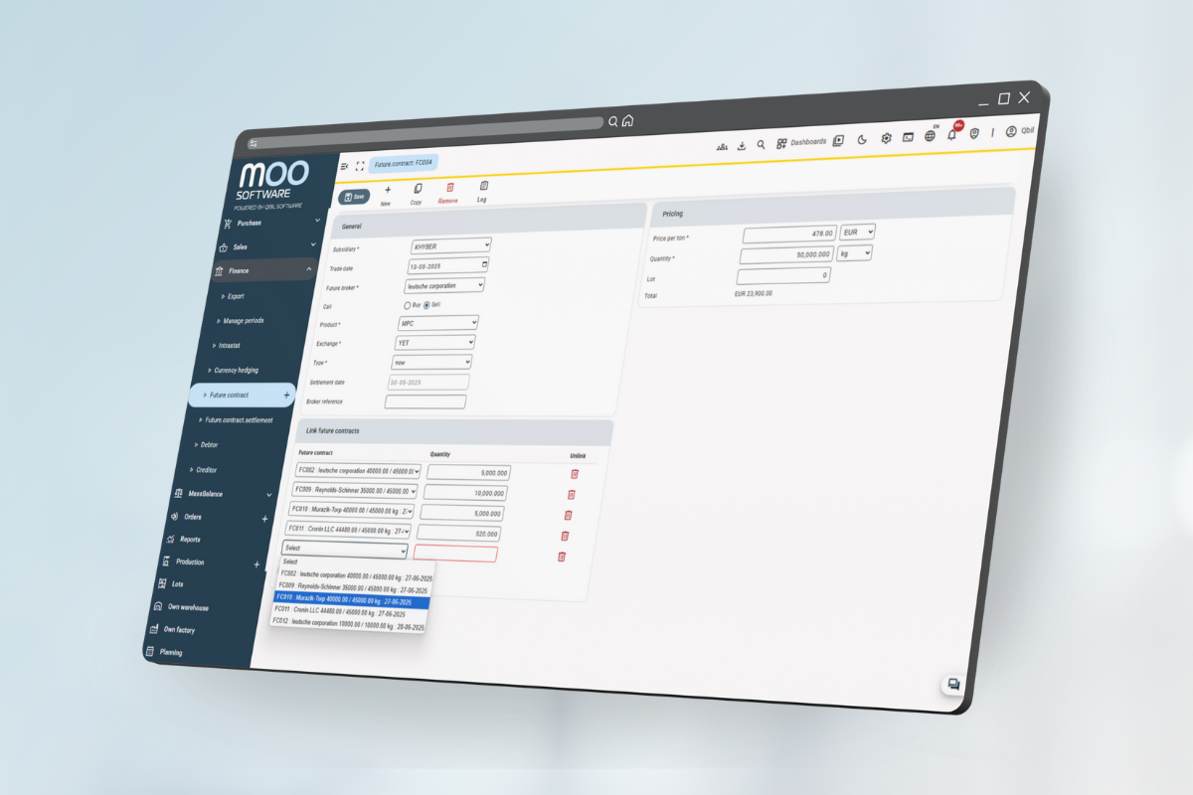
Task: Click plus next to Production
Action: (256, 564)
